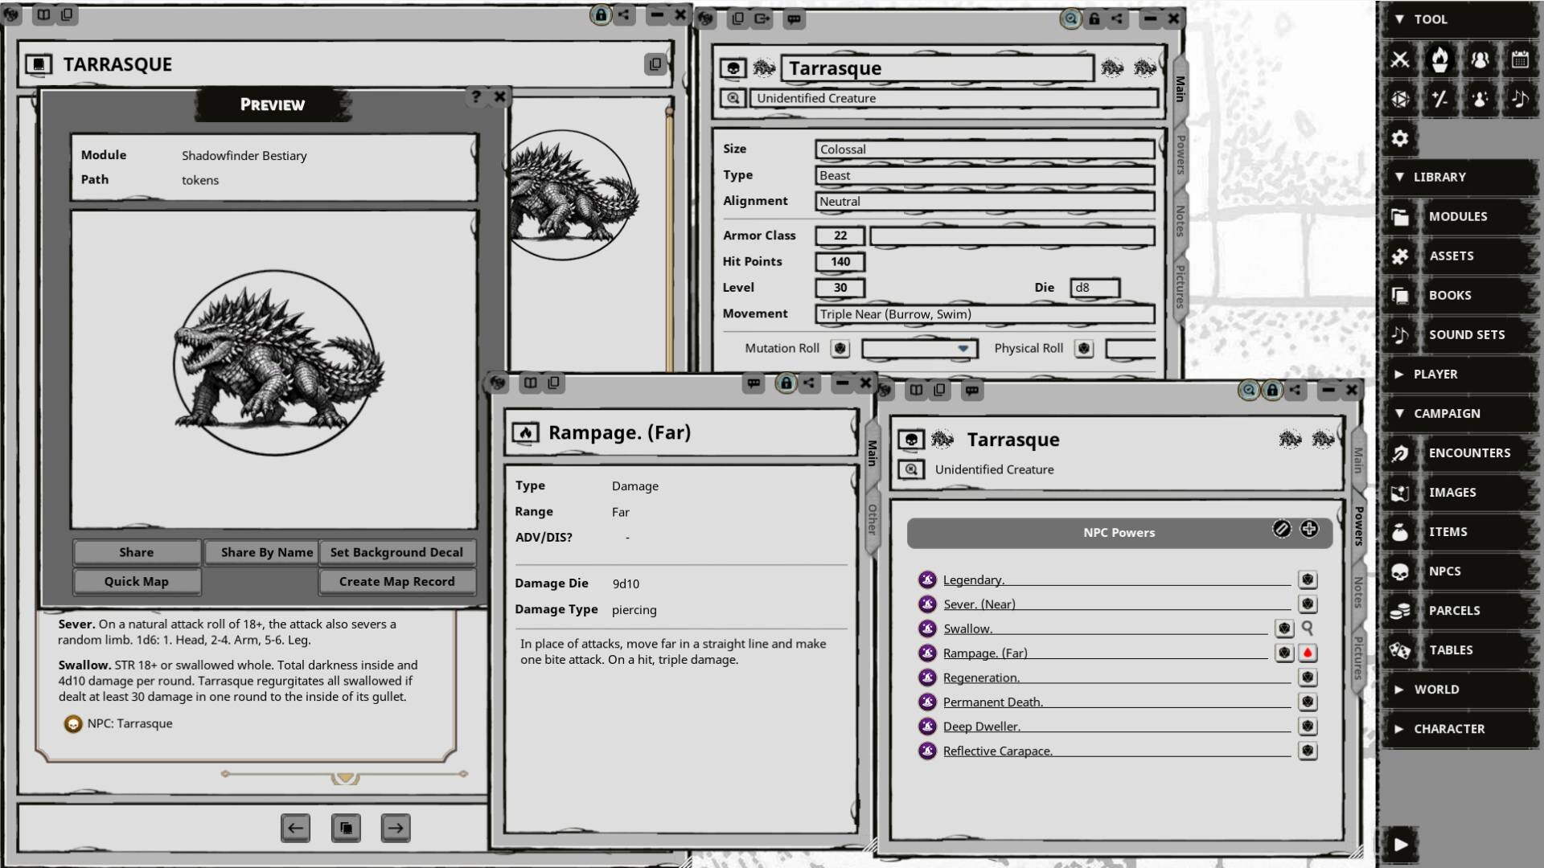Click the Create Map Record button
Viewport: 1544px width, 868px height.
(396, 581)
